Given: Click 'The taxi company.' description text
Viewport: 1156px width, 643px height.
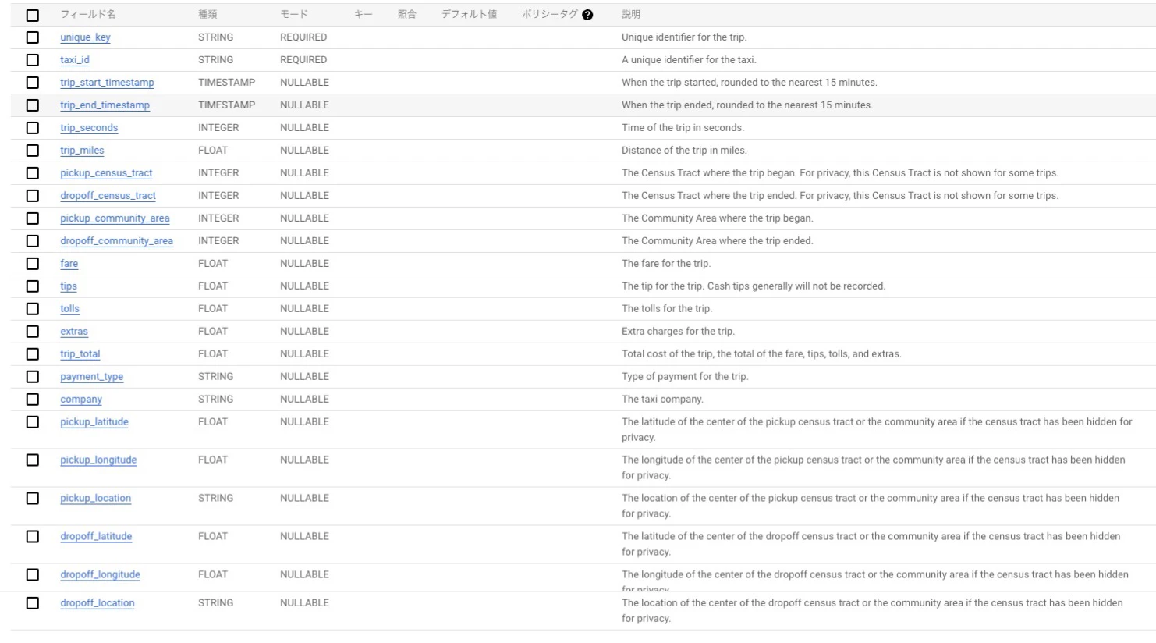Looking at the screenshot, I should pos(662,400).
